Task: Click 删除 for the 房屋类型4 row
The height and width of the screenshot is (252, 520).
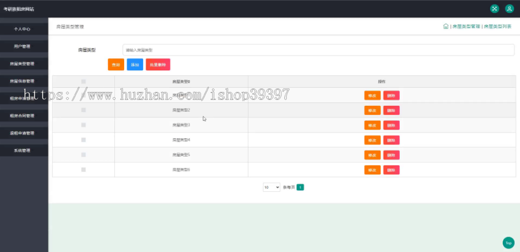Action: point(391,140)
